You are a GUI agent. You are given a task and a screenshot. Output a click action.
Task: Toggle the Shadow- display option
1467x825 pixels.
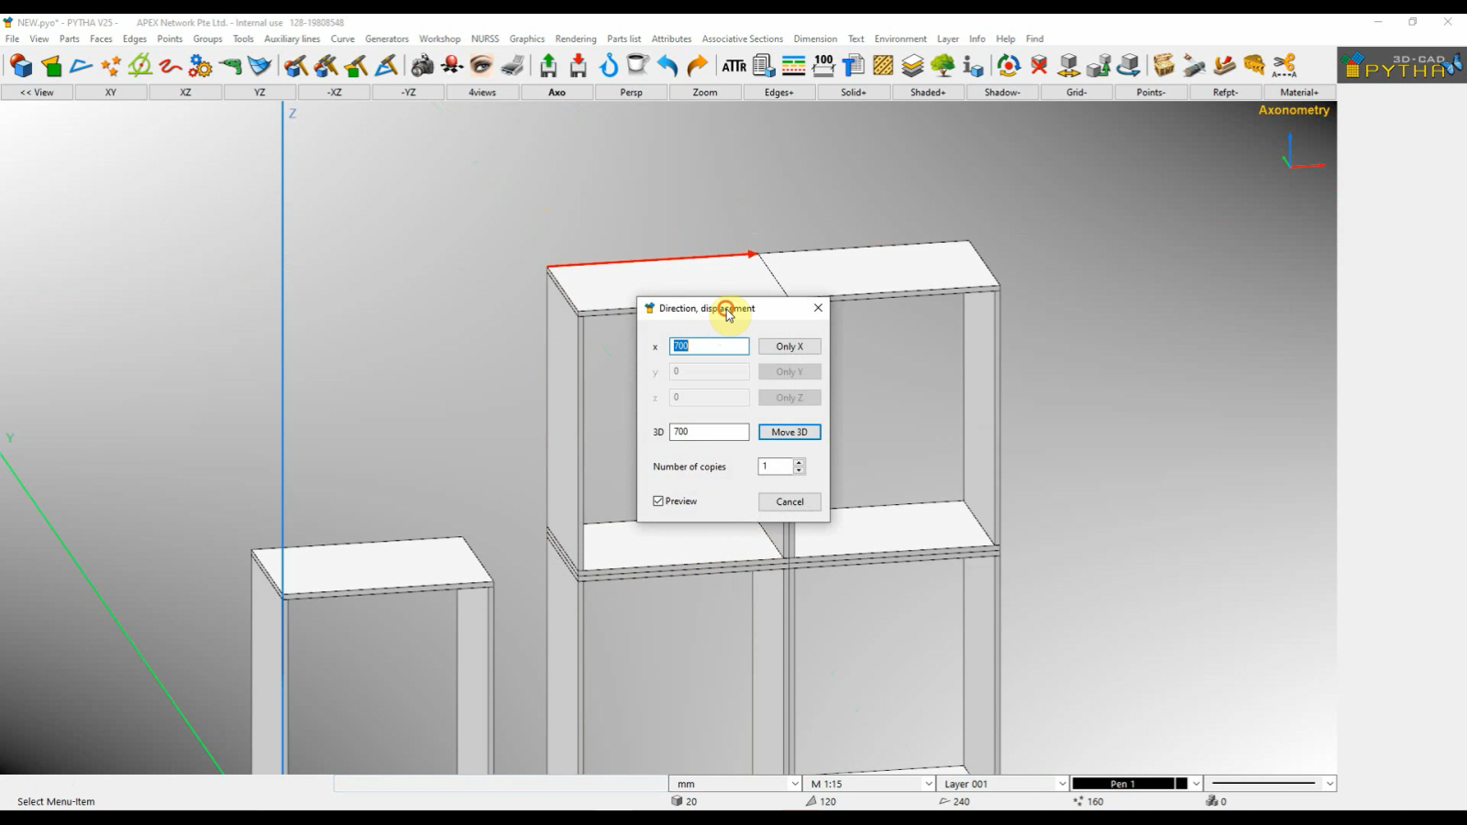(x=1002, y=93)
